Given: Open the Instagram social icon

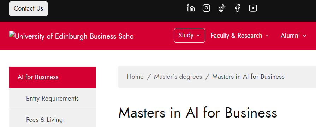Looking at the screenshot, I should click(x=206, y=8).
